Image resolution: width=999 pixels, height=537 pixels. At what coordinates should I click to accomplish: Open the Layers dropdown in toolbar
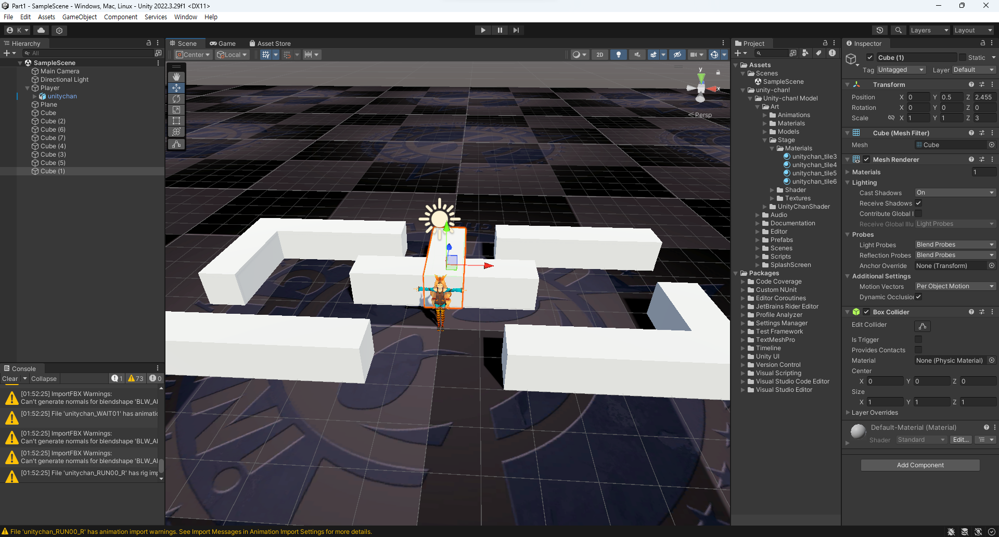coord(929,30)
